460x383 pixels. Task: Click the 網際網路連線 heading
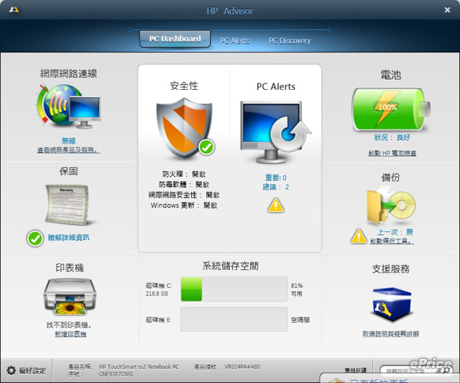(69, 73)
